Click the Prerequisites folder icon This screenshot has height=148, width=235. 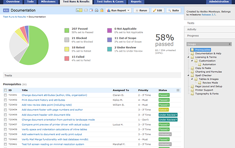pyautogui.click(x=192, y=50)
